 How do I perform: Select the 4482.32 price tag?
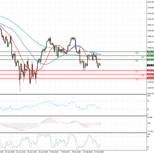150,52
